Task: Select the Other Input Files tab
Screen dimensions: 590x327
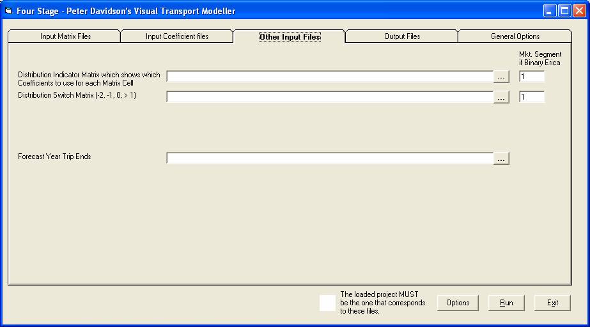Action: [290, 36]
